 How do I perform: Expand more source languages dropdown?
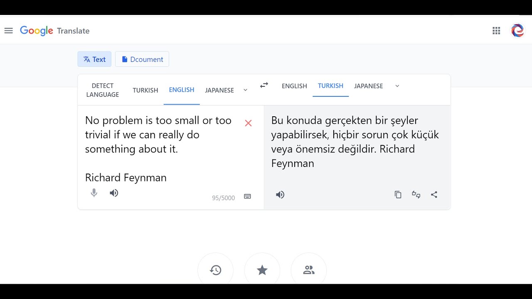point(245,90)
